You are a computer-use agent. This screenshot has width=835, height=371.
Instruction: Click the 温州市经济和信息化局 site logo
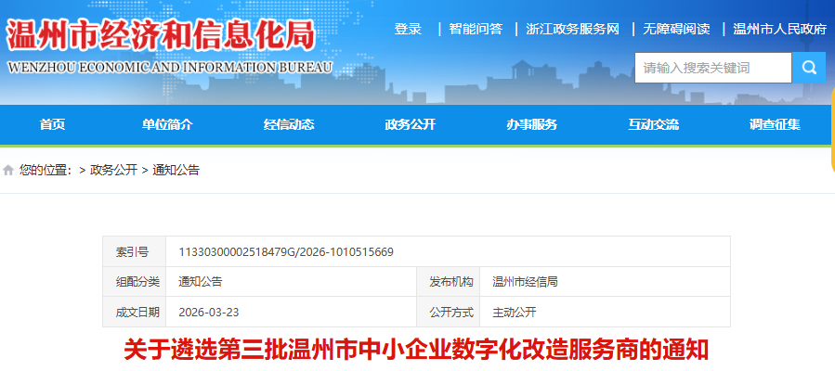[160, 37]
